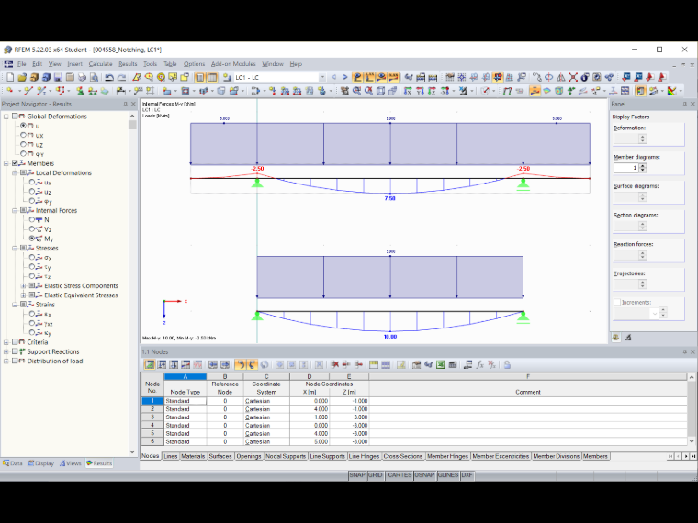Toggle the SNAP status bar button
Screen dimensions: 698x523
[x=357, y=475]
